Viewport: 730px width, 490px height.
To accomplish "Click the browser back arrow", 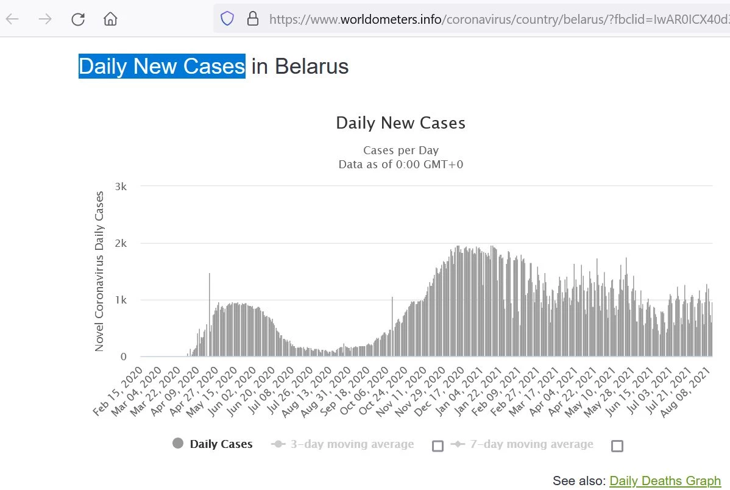I will 13,19.
